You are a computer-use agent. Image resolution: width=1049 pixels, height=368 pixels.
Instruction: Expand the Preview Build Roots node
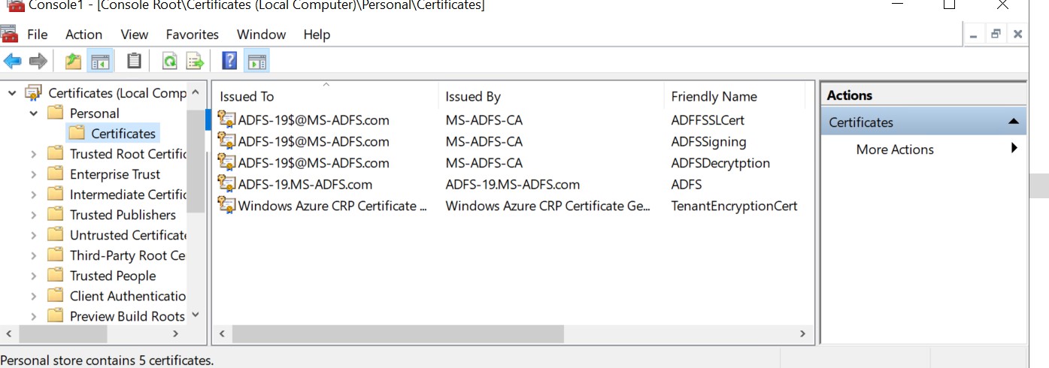pyautogui.click(x=34, y=316)
